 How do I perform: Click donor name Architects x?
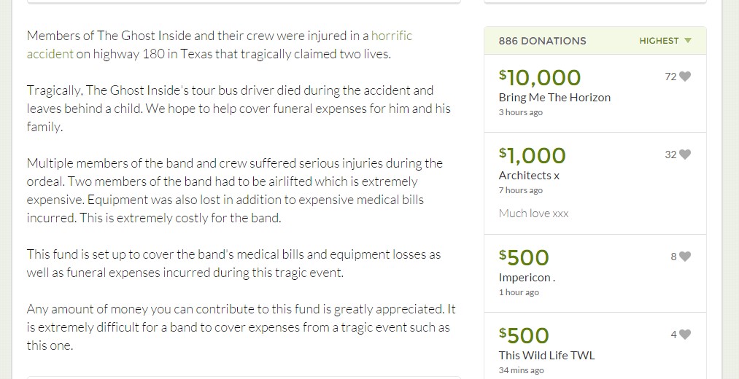(530, 176)
